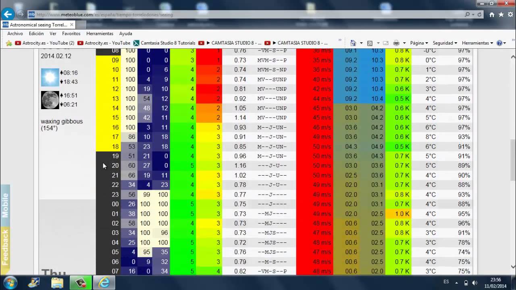The image size is (516, 290).
Task: Click moonset time 06:21
Action: pyautogui.click(x=70, y=104)
